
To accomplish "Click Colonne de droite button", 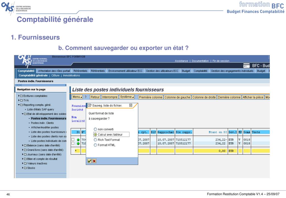I will point(204,97).
